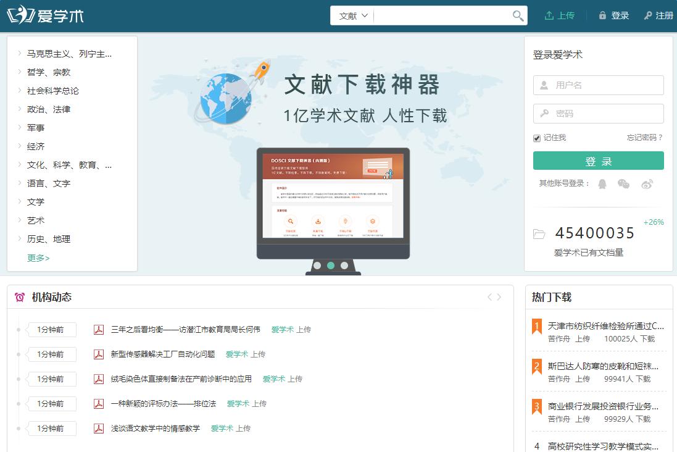Enable the 记住我 remember-me checkbox
This screenshot has height=452, width=677.
tap(536, 138)
